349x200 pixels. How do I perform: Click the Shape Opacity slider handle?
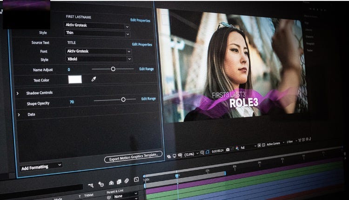click(x=123, y=100)
